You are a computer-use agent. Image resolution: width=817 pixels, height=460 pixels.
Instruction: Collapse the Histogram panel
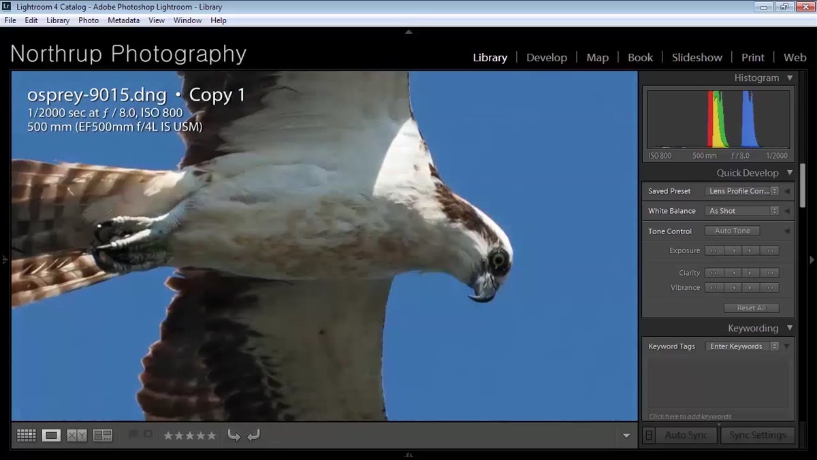[790, 78]
